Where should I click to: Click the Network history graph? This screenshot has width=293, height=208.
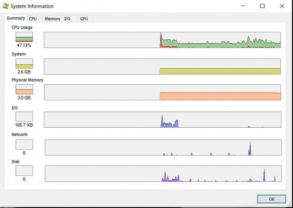(x=163, y=148)
